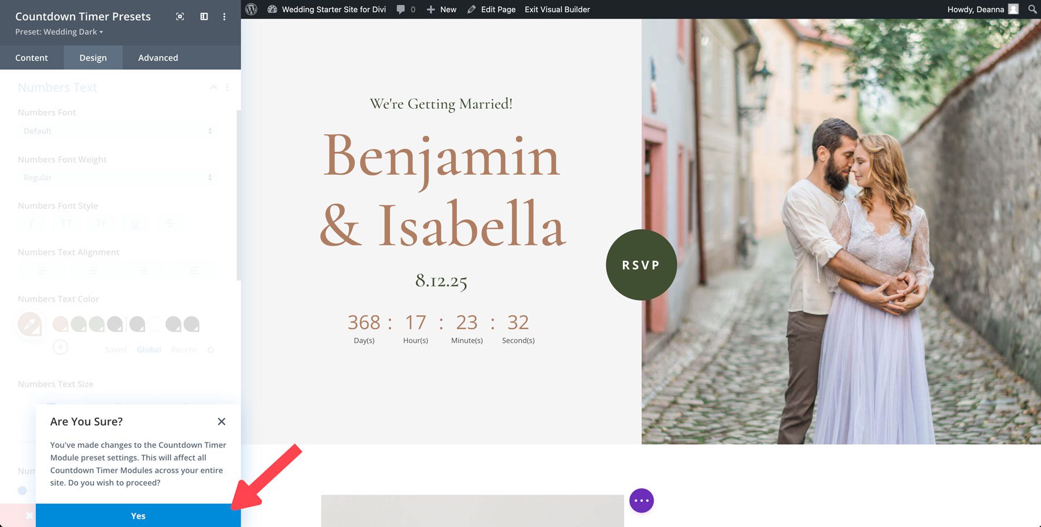Select the first pink color swatch
The height and width of the screenshot is (527, 1041).
pyautogui.click(x=61, y=324)
